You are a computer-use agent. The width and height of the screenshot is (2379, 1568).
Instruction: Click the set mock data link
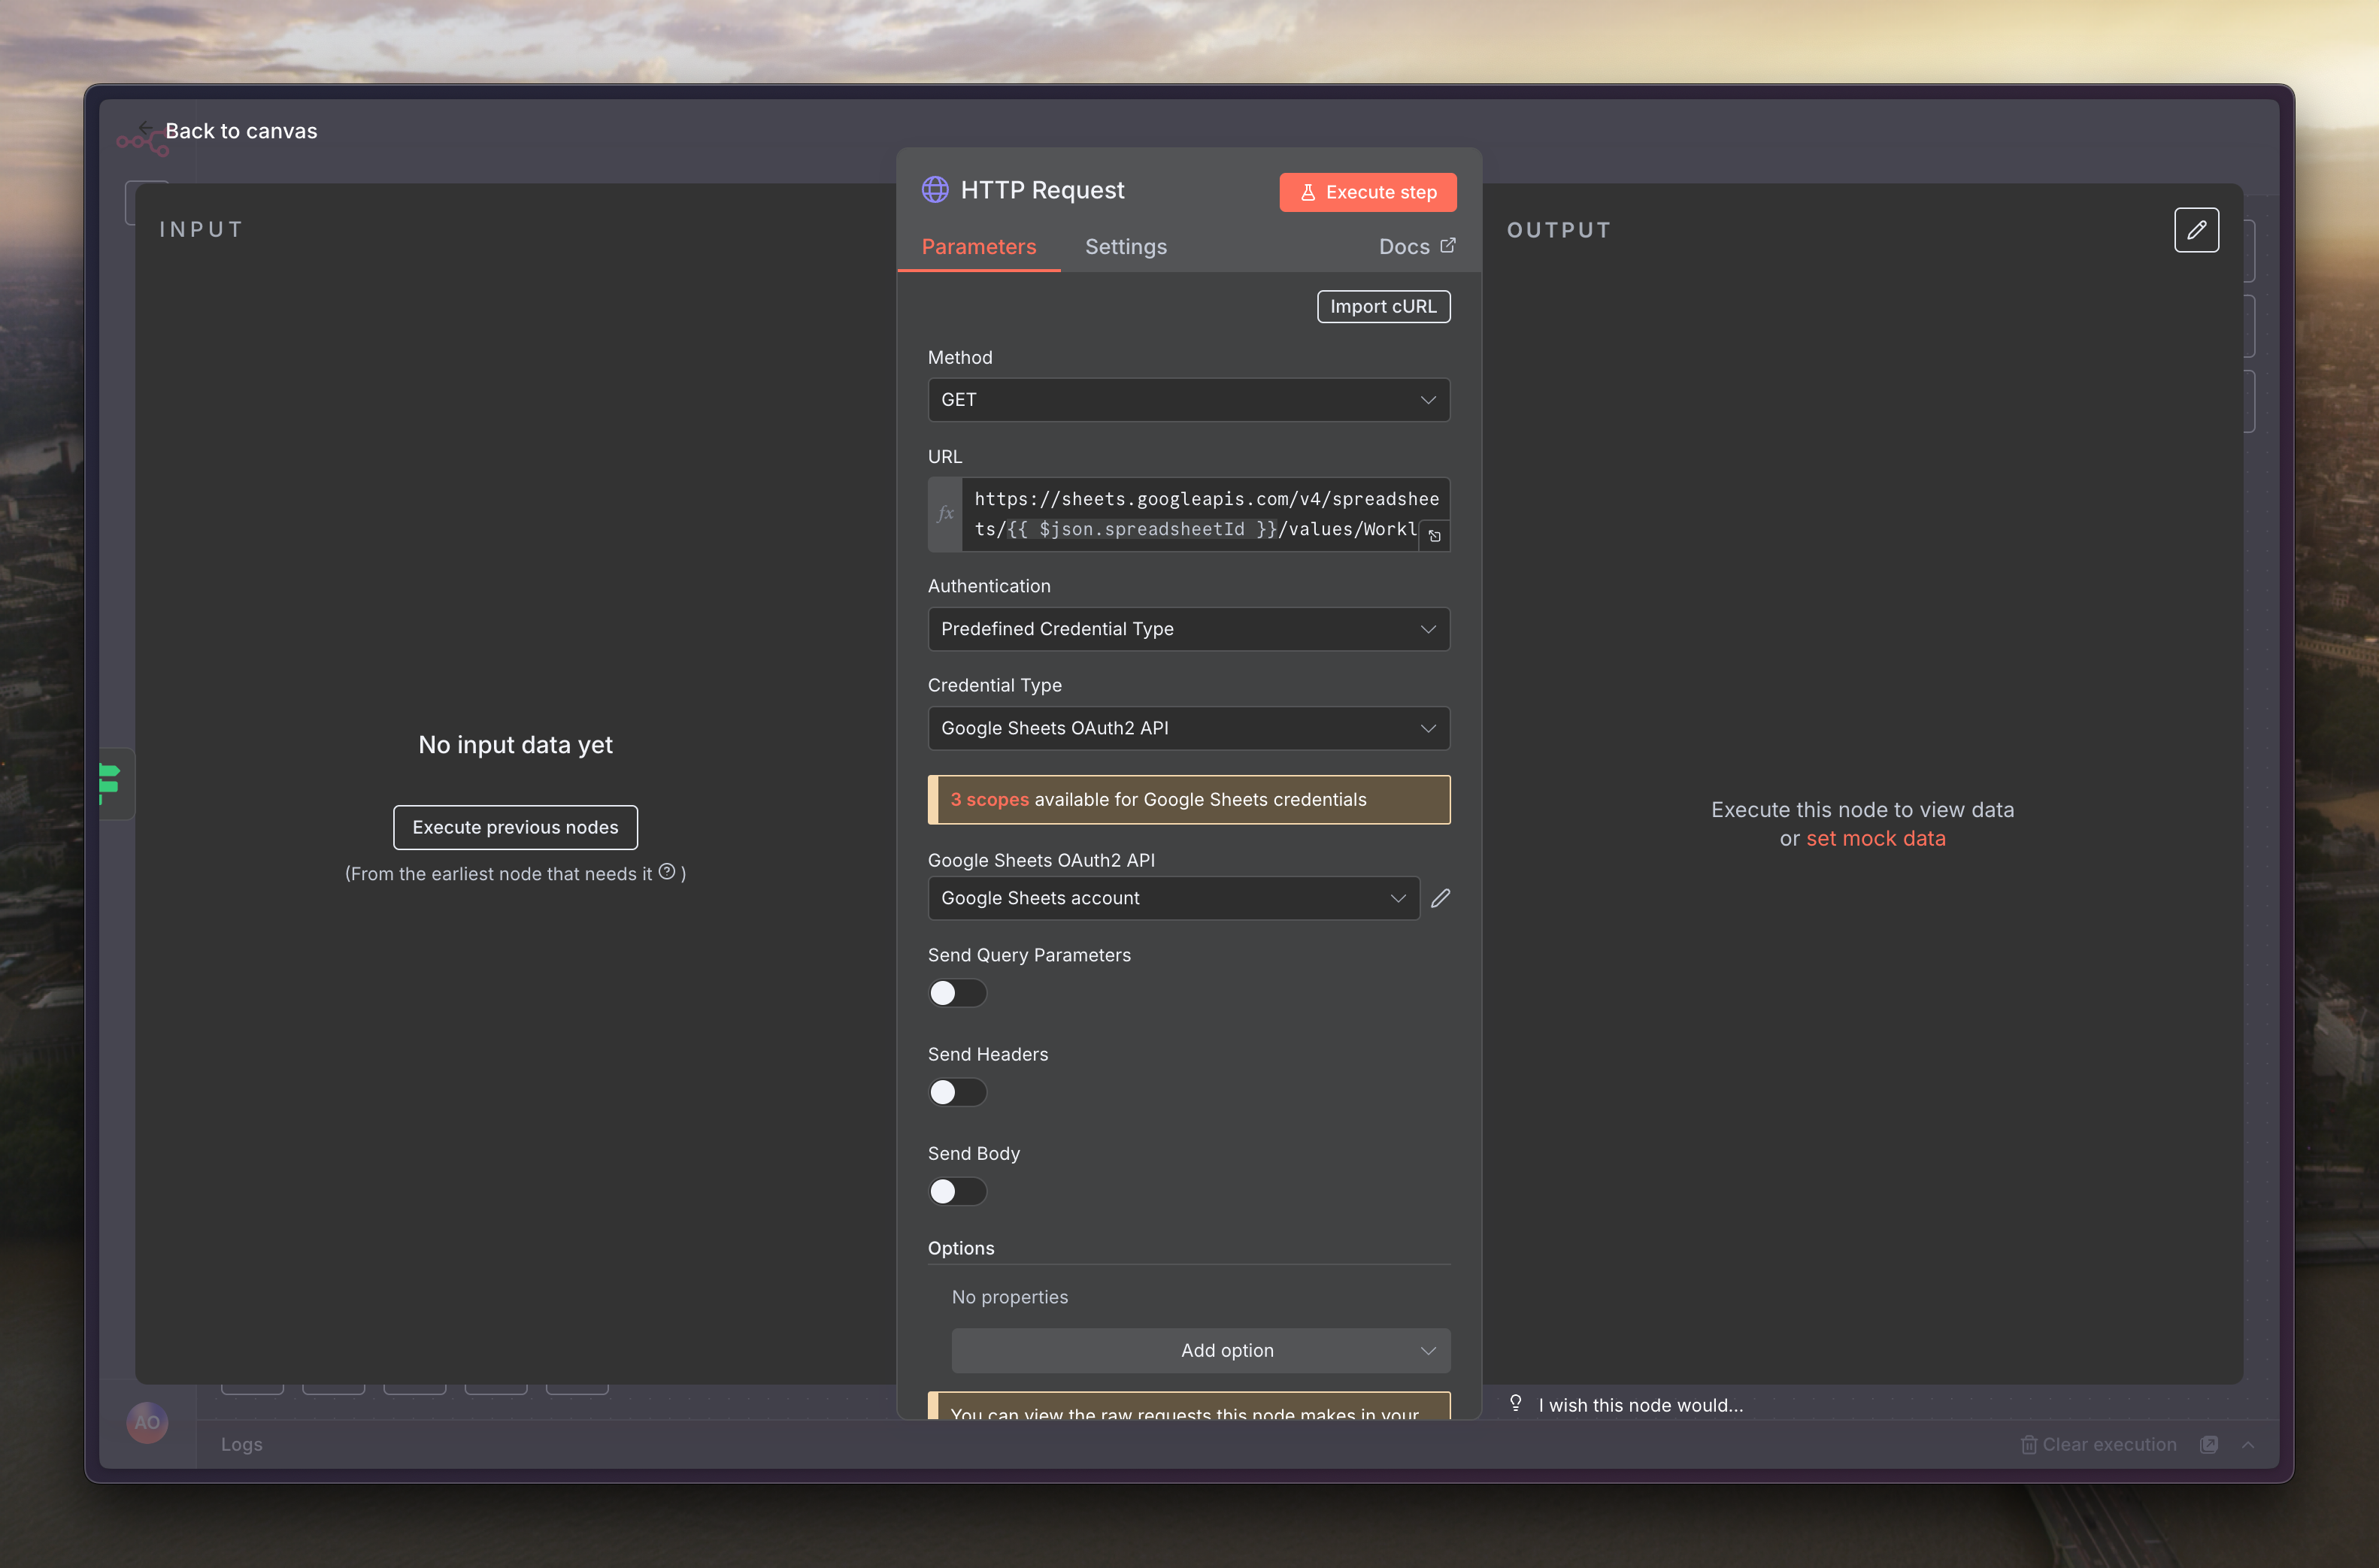(1875, 839)
